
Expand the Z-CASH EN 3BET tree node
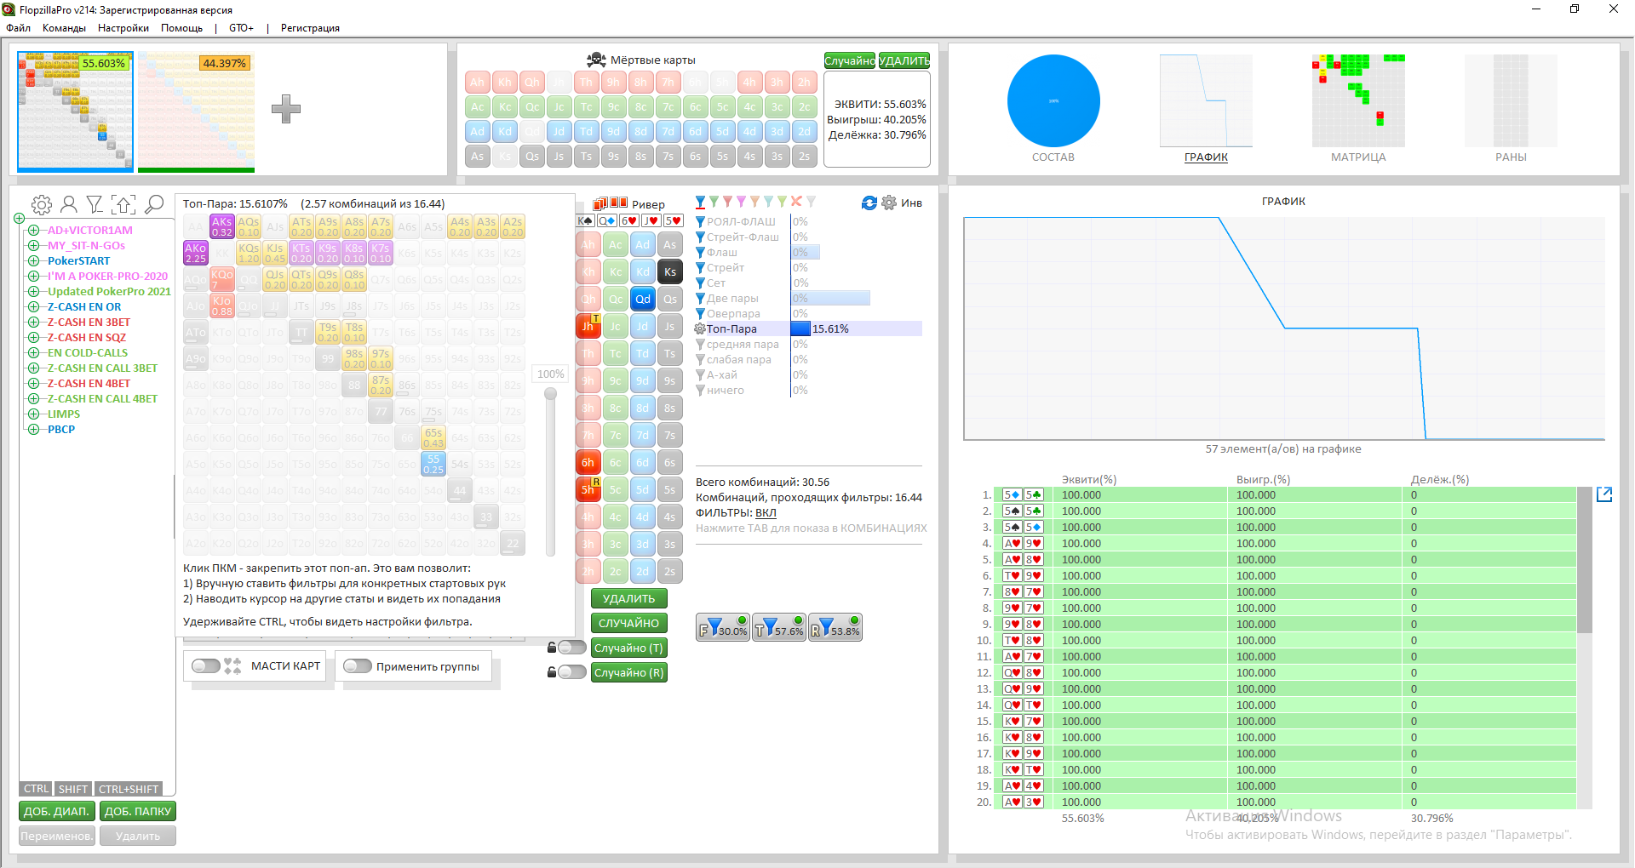[34, 323]
